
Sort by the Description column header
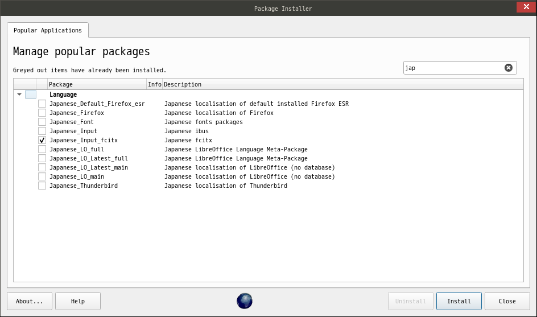point(342,84)
